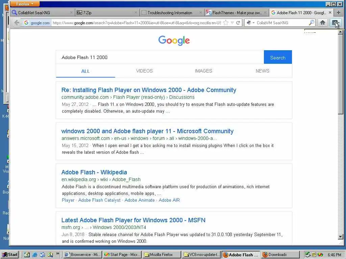Viewport: 346px width, 259px height.
Task: Follow the Player sublink under Wikipedia result
Action: coord(68,200)
